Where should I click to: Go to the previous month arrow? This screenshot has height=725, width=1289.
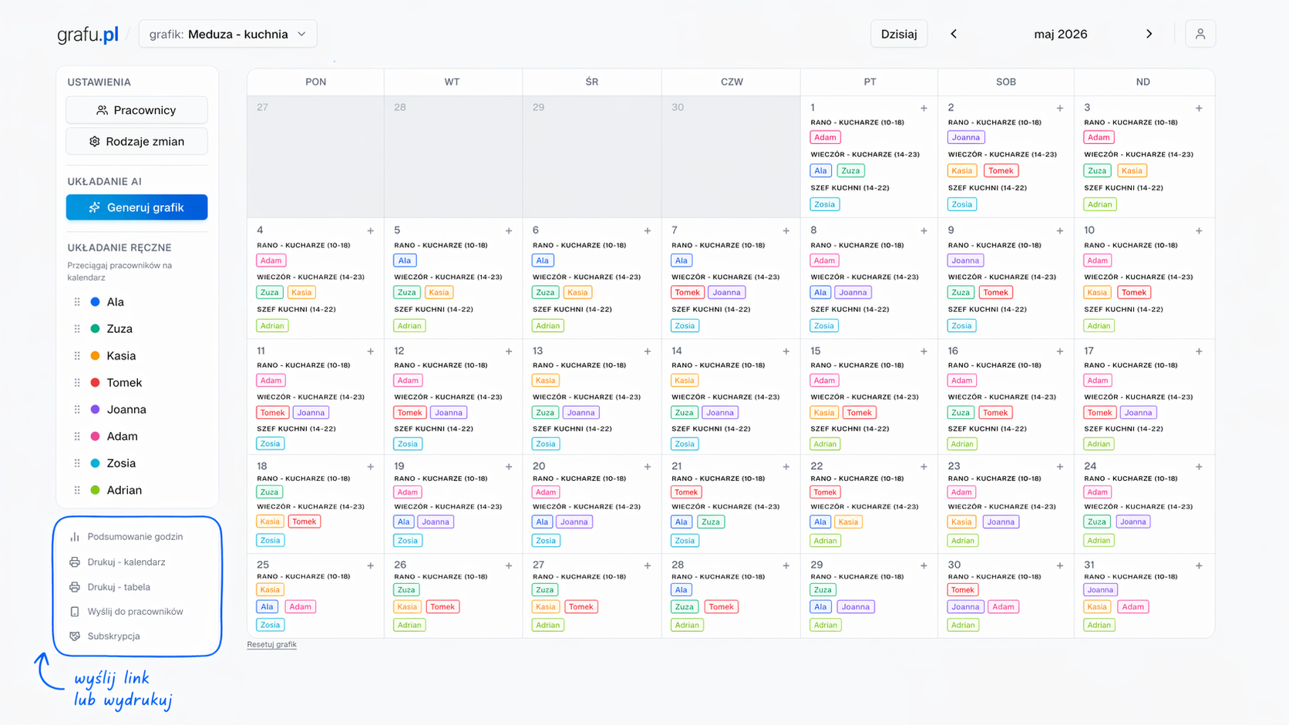[954, 34]
